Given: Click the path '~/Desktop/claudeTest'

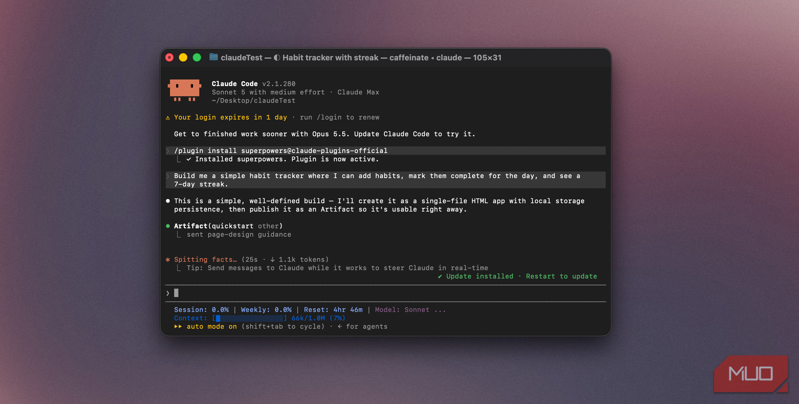Looking at the screenshot, I should coord(253,100).
